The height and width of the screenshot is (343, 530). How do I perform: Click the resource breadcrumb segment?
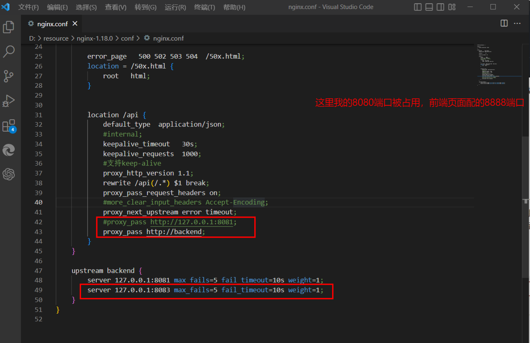click(x=56, y=38)
